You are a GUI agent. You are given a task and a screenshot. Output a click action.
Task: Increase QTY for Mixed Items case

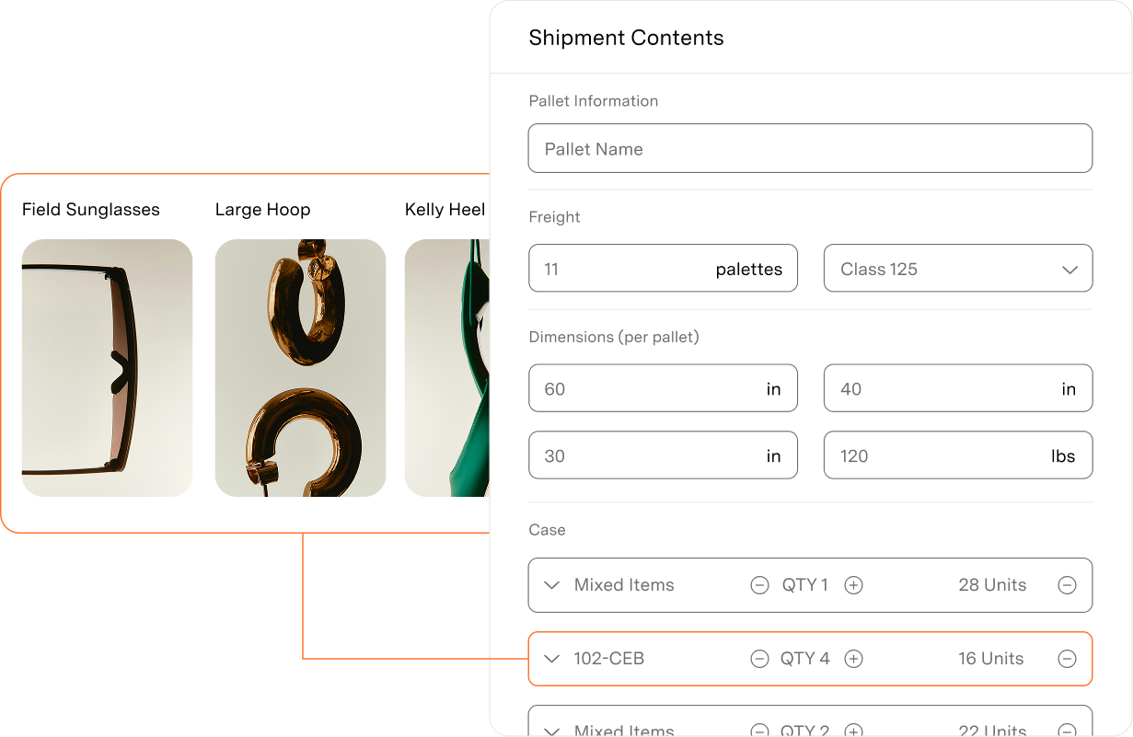[x=853, y=585]
